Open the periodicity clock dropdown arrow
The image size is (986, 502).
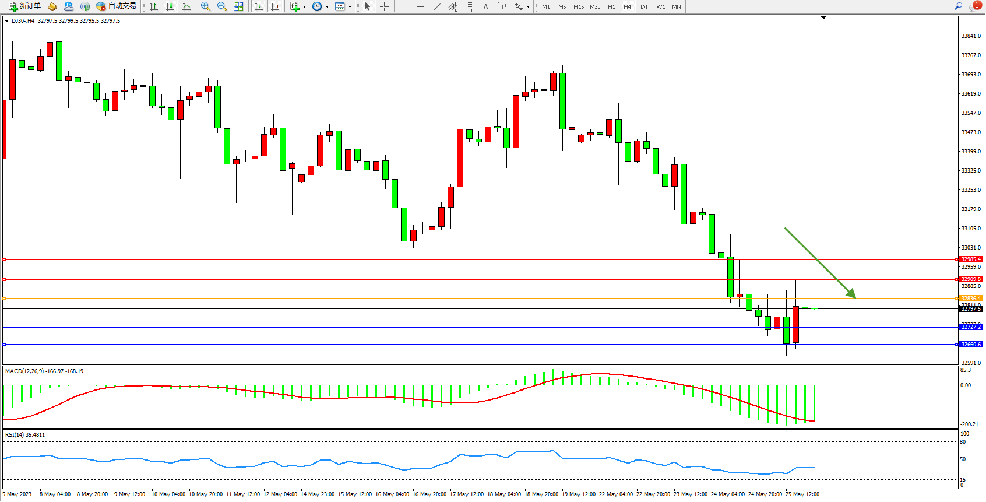(x=327, y=7)
